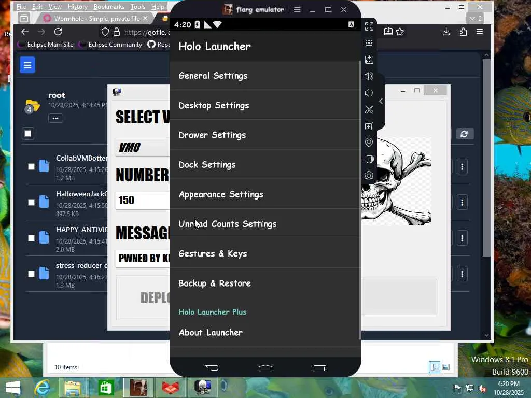This screenshot has height=398, width=531.
Task: Check the CollabVMBotter file checkbox
Action: pyautogui.click(x=31, y=166)
